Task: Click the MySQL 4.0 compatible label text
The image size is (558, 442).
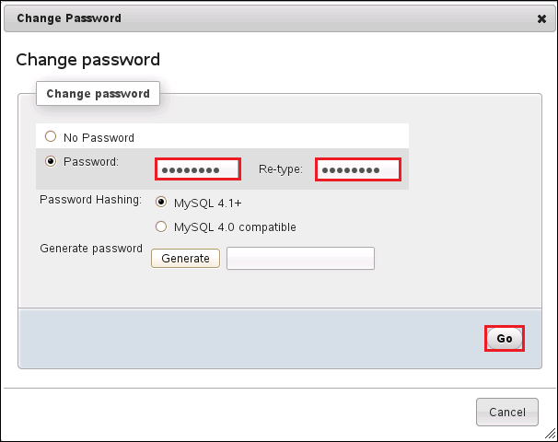Action: (x=235, y=227)
